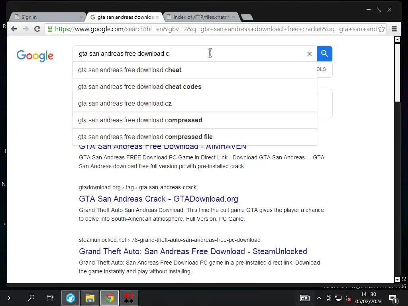The height and width of the screenshot is (306, 408).
Task: Click the keyboard layout tray icon
Action: [305, 298]
